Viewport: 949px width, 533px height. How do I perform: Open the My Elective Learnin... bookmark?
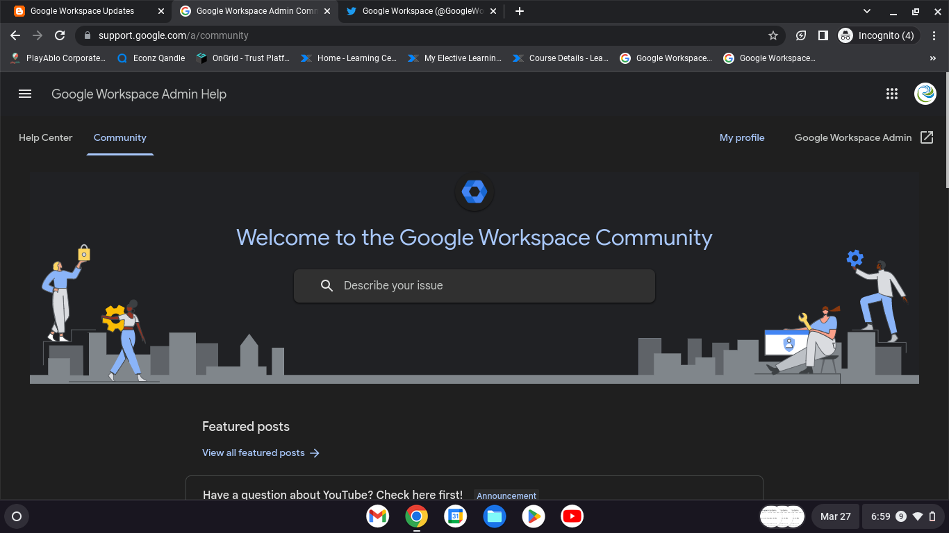(x=454, y=58)
